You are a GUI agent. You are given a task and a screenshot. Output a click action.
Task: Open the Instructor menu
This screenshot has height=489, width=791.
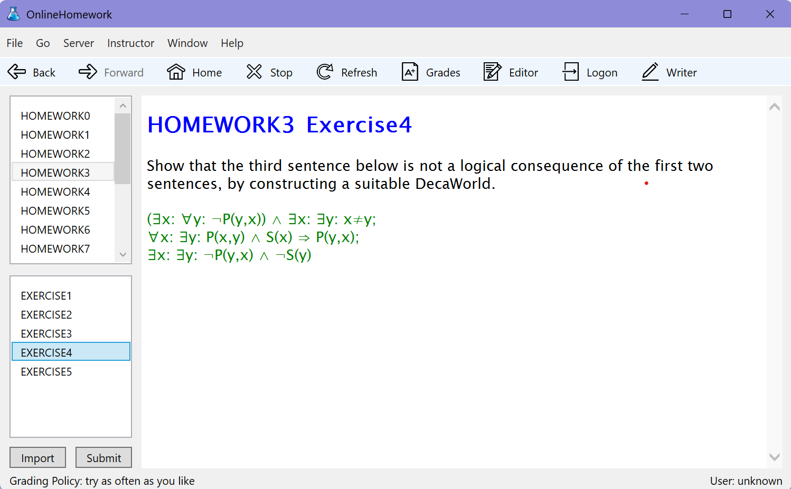(x=130, y=43)
